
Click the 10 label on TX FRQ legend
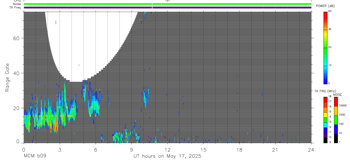330,137
